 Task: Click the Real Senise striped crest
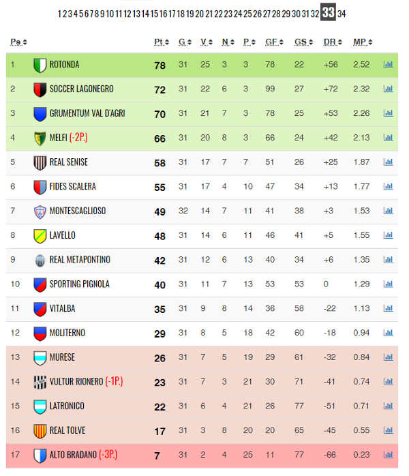40,163
